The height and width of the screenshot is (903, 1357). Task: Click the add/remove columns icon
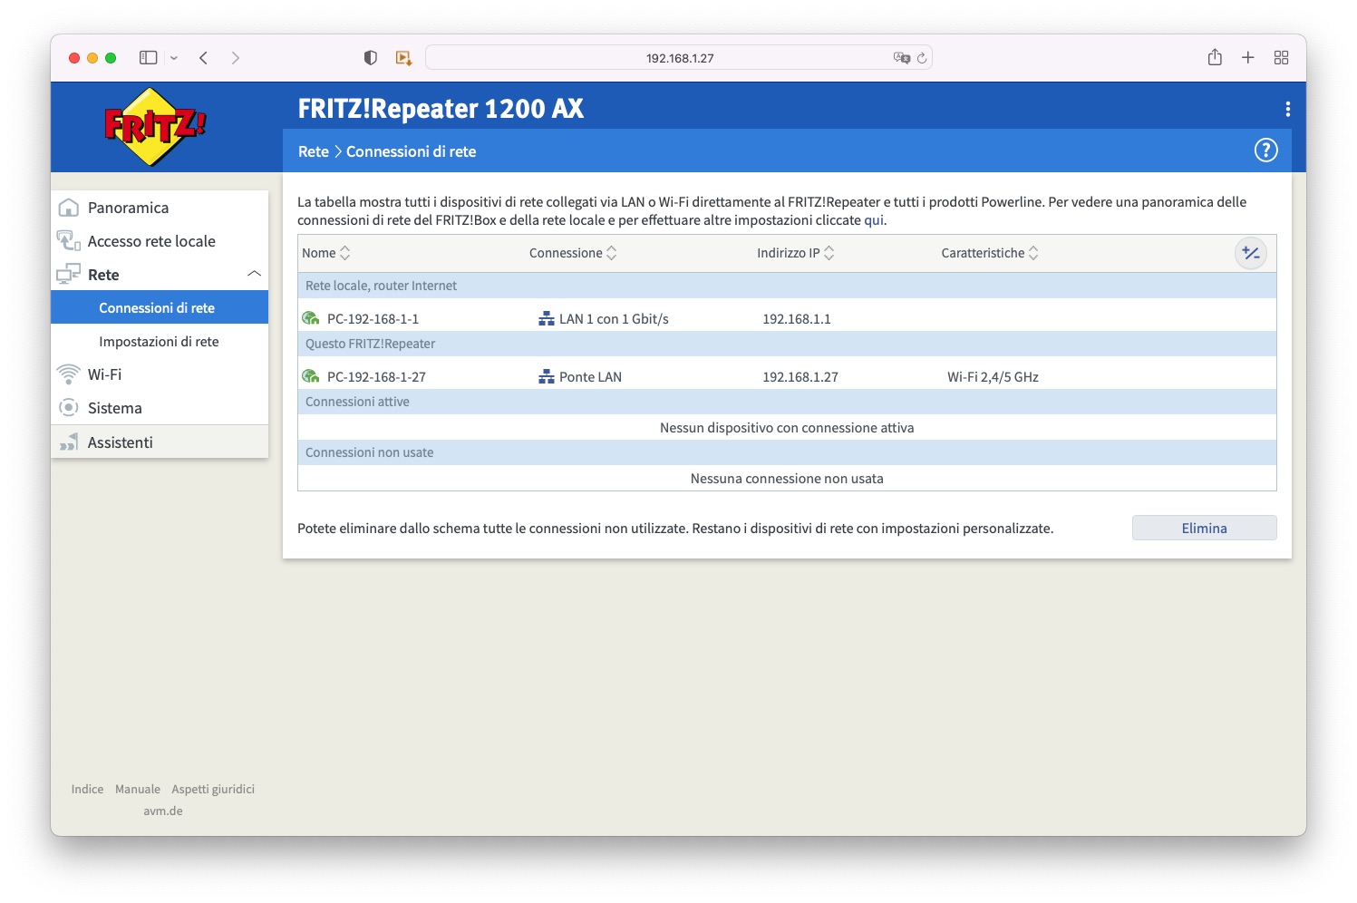[1251, 253]
